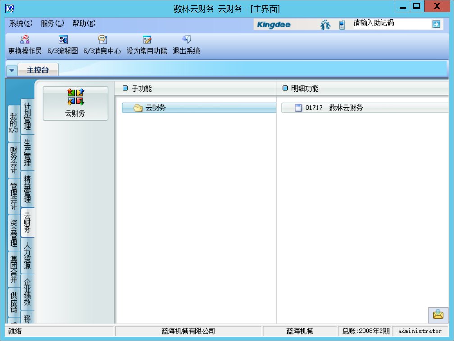
Task: Select the 精益管理 sidebar tab
Action: click(x=27, y=189)
